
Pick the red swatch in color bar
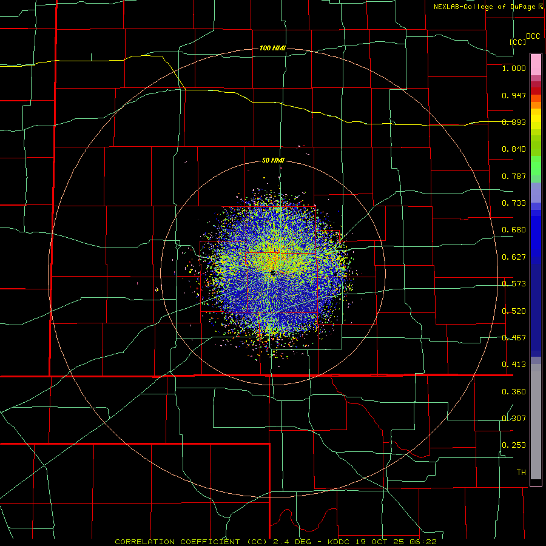(x=536, y=91)
